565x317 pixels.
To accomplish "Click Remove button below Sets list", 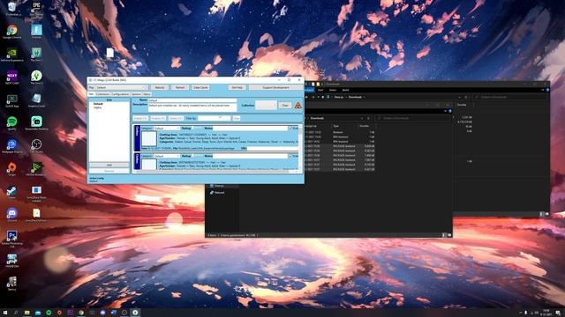I will tap(109, 171).
